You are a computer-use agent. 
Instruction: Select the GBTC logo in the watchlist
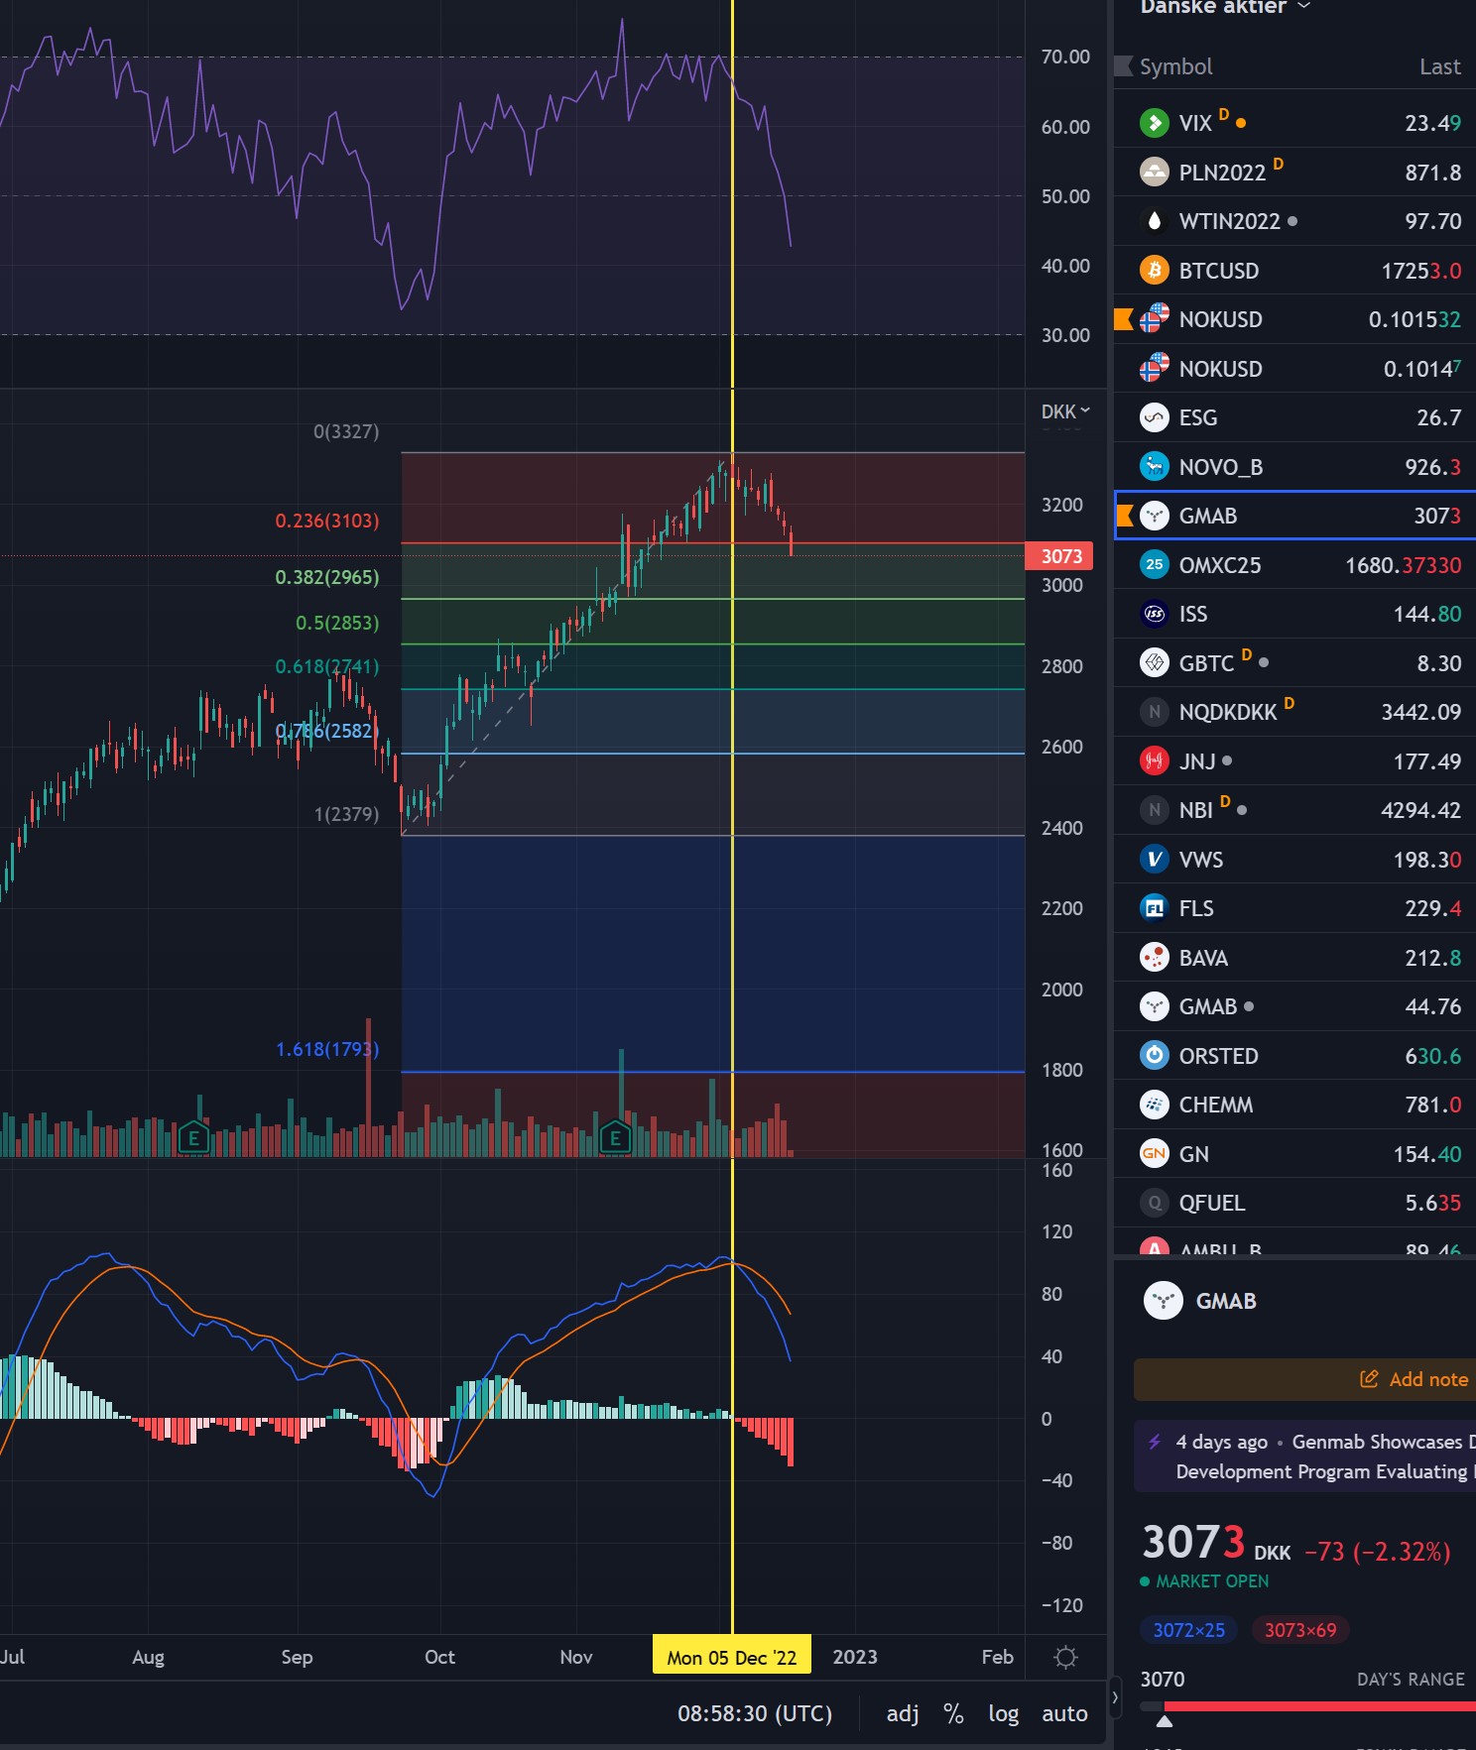[x=1154, y=663]
